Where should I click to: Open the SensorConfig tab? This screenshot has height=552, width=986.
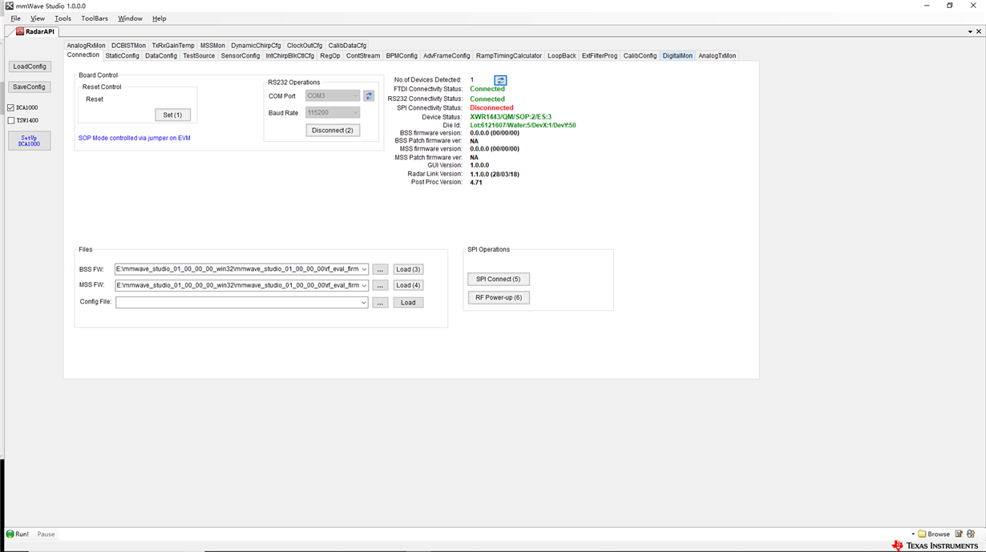[240, 56]
